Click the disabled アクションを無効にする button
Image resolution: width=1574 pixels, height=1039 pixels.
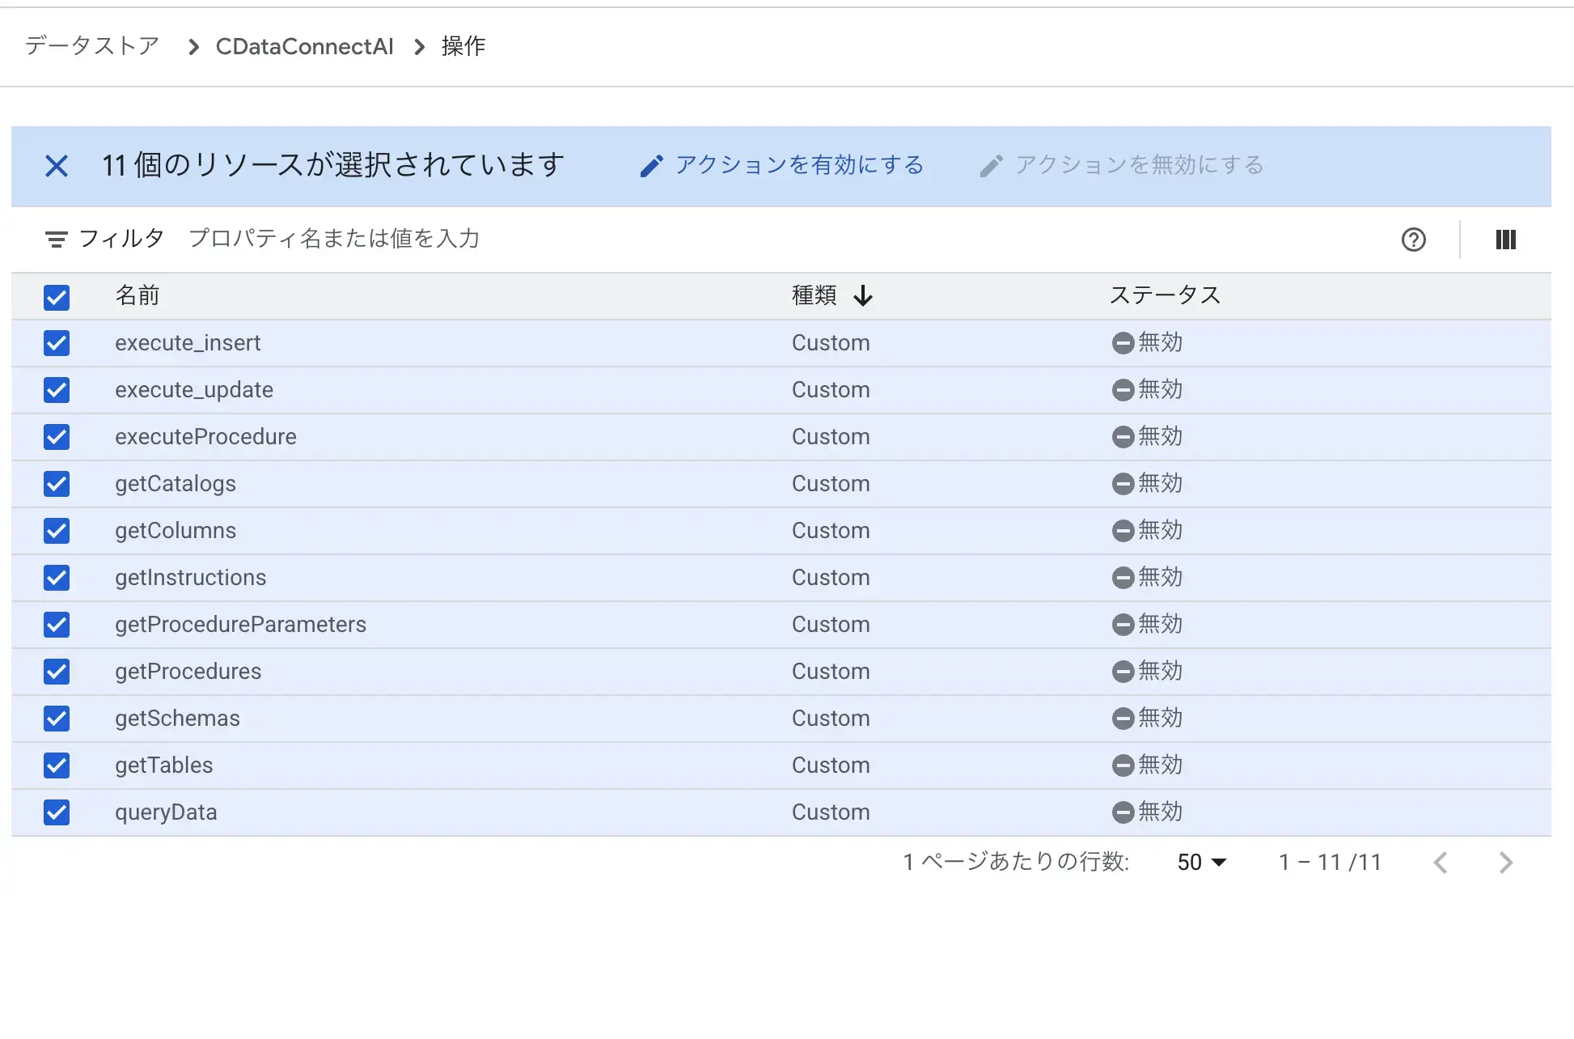[x=1121, y=165]
